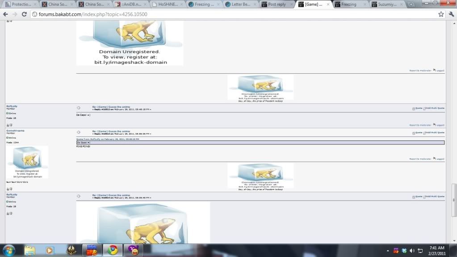This screenshot has height=257, width=457.
Task: Switch to the 'Letter Be...' tab
Action: 240,4
